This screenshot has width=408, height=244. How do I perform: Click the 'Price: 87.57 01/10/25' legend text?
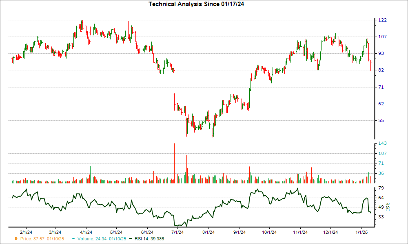42,239
